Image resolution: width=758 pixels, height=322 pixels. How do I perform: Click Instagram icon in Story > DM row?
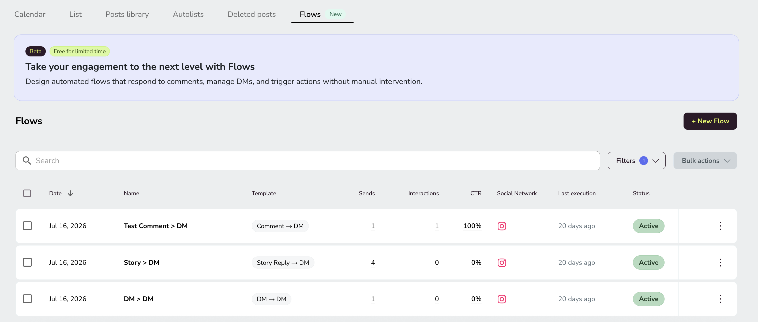(502, 262)
